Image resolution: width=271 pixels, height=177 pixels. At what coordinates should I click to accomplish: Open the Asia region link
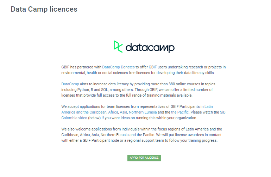pyautogui.click(x=124, y=112)
